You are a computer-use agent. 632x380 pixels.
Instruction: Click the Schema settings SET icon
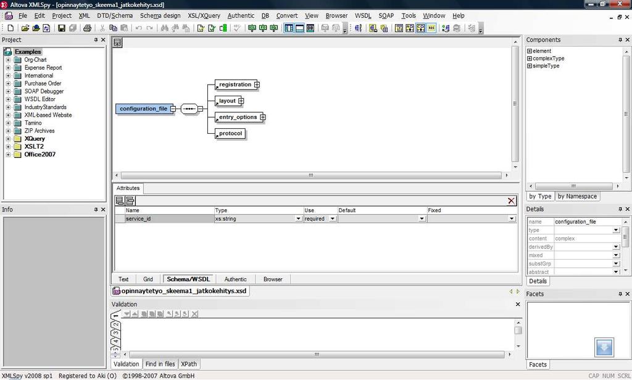[358, 28]
